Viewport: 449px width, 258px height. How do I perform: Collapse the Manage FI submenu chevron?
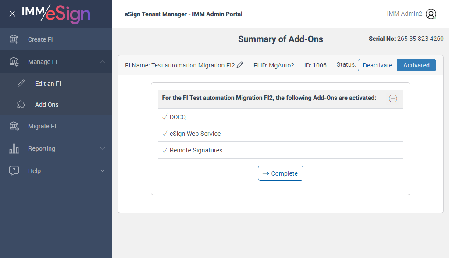pyautogui.click(x=103, y=62)
